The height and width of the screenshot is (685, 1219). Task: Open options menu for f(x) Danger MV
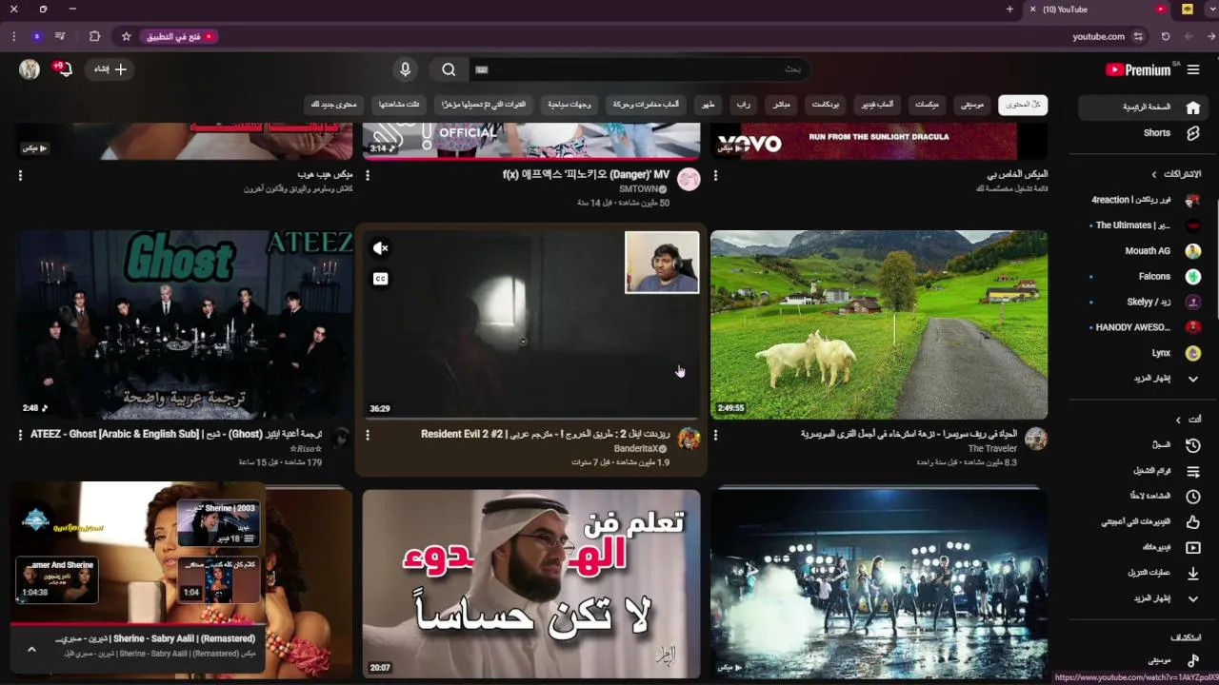pyautogui.click(x=368, y=175)
